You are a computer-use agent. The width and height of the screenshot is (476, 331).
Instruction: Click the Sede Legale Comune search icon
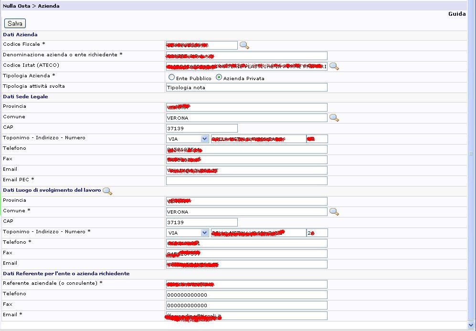(334, 118)
